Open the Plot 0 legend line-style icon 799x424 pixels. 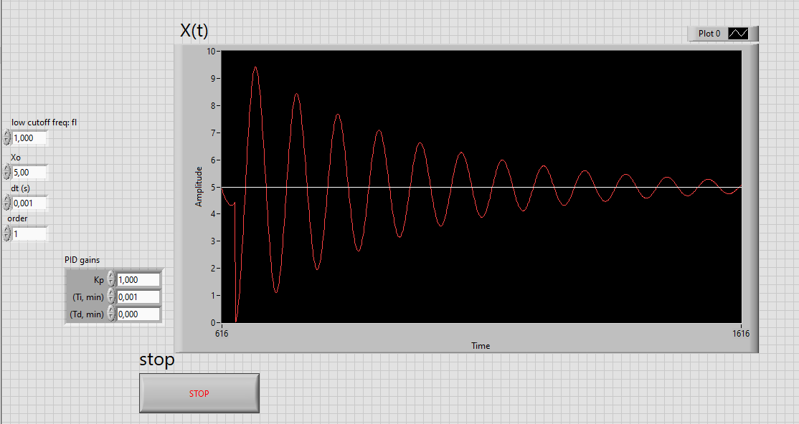(738, 34)
